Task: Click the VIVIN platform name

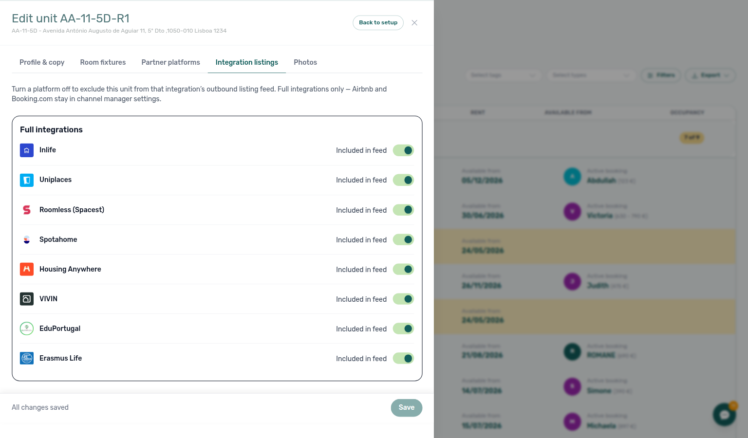Action: 48,299
